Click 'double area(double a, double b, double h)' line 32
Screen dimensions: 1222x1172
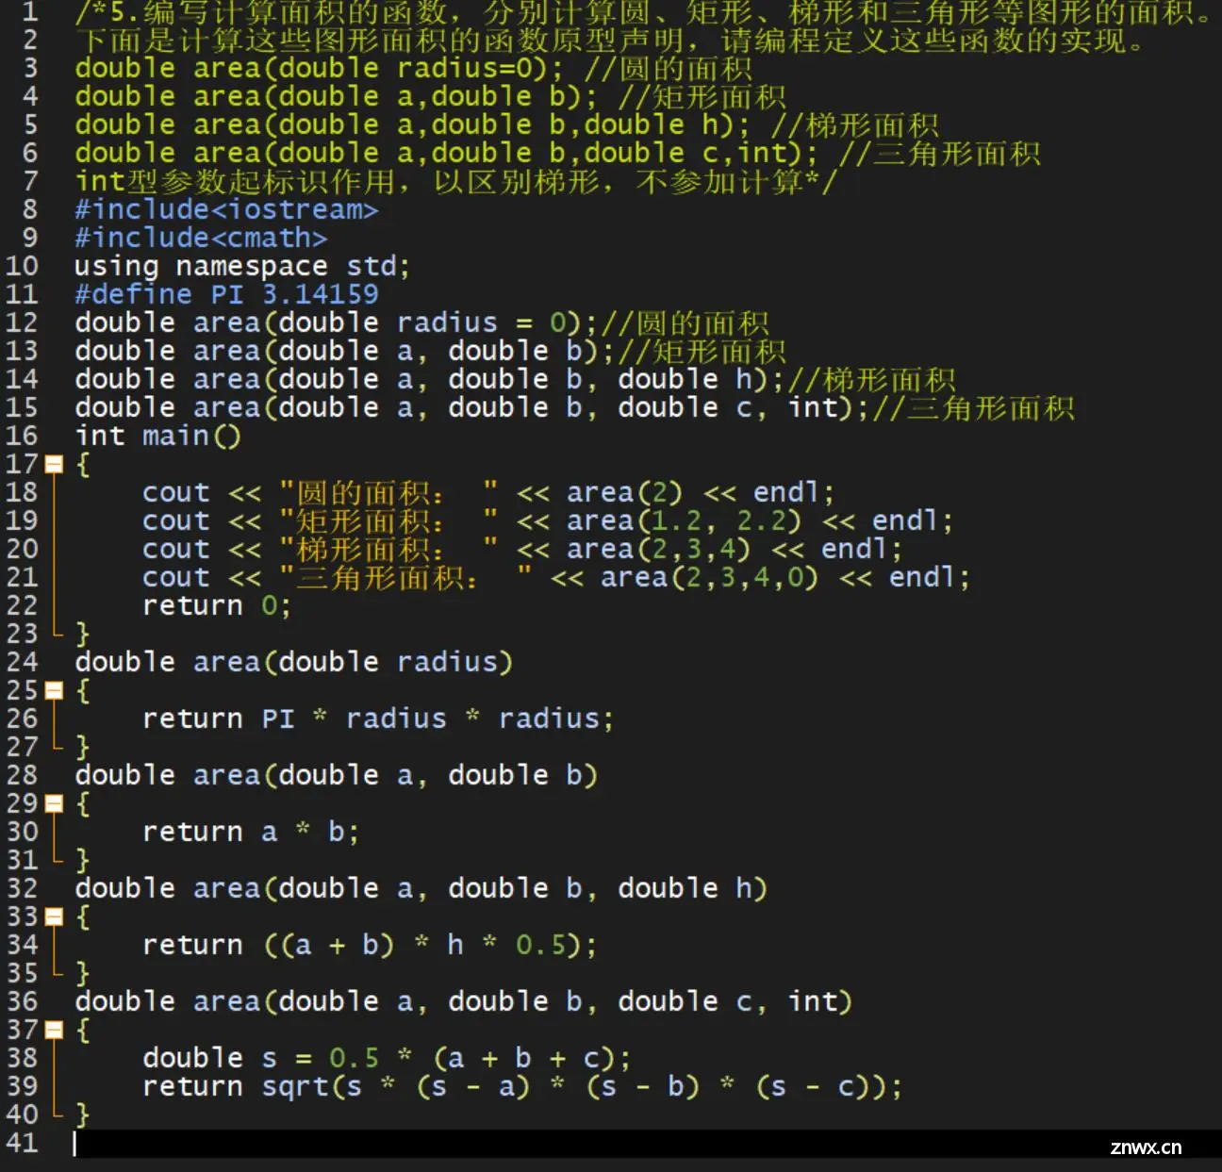click(421, 888)
